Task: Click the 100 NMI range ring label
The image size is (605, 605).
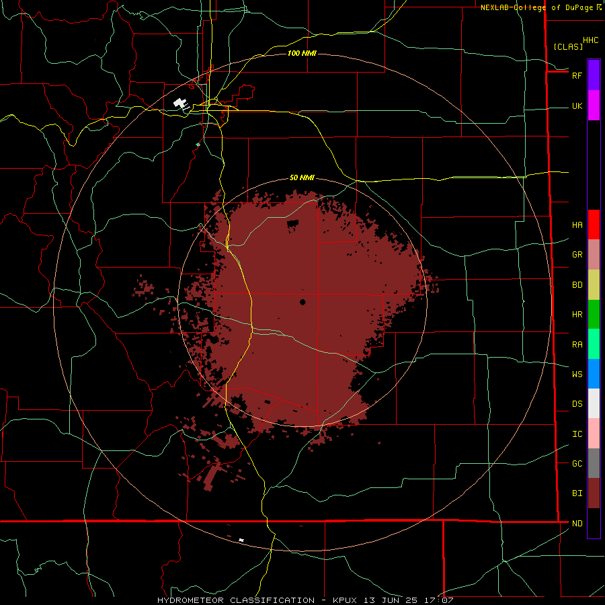Action: [302, 53]
